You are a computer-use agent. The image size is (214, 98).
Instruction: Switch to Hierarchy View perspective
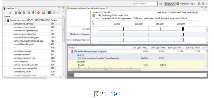185,4
